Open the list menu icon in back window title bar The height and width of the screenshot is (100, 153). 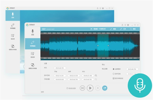coord(100,8)
